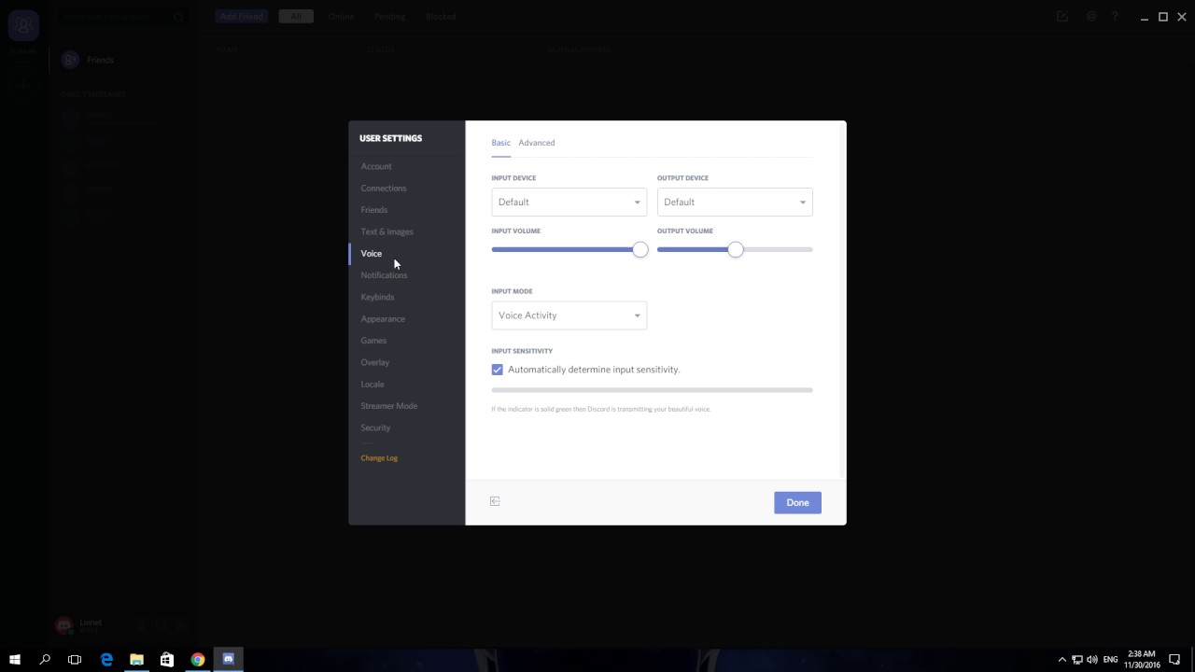
Task: Click the dimmed Add Friend button
Action: click(242, 16)
